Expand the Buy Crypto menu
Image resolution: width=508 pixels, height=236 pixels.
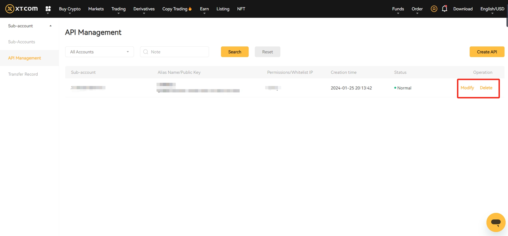[x=69, y=9]
